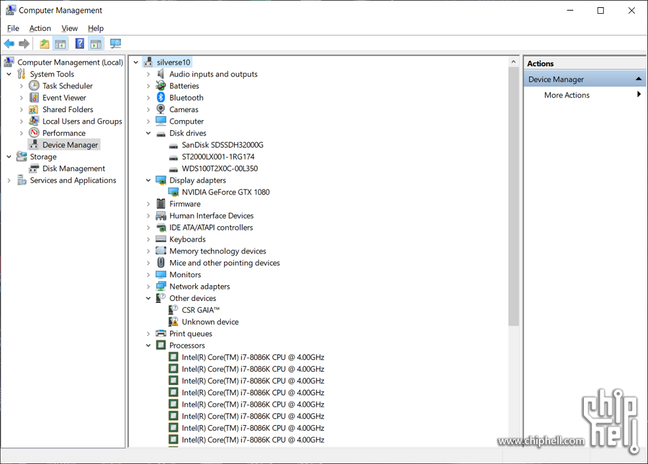Select Device Manager in the console tree

coord(70,145)
